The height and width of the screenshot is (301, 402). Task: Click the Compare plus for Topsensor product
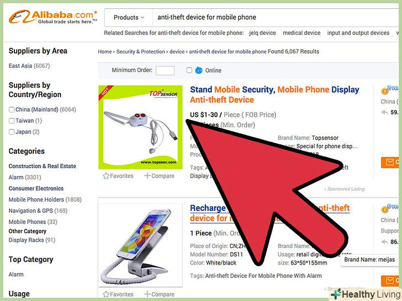[x=147, y=176]
